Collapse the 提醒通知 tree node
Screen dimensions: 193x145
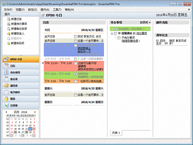(x=112, y=34)
